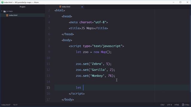The height and width of the screenshot is (107, 191).
Task: Click the js-maps folder icon
Action: (x=5, y=11)
